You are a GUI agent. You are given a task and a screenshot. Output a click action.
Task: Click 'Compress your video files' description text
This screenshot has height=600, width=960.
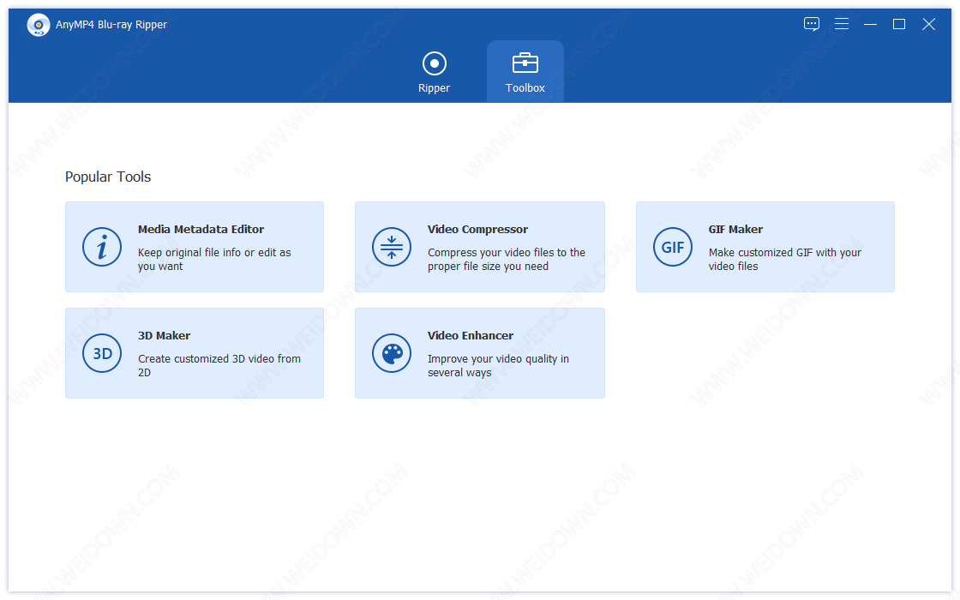point(507,259)
